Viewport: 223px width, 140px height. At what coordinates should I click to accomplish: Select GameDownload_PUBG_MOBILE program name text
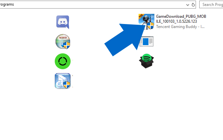(181, 19)
